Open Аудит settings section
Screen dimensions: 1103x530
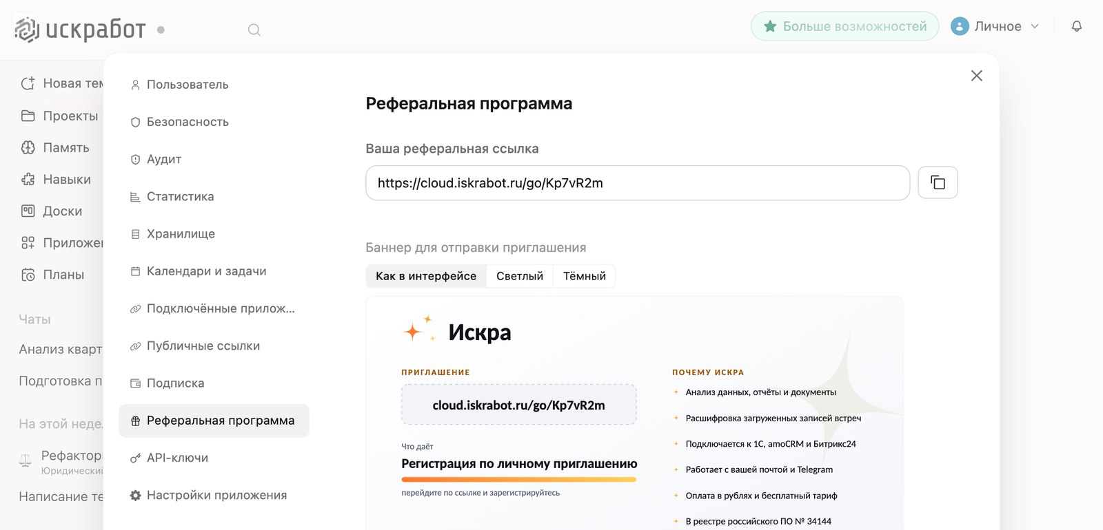(214, 159)
